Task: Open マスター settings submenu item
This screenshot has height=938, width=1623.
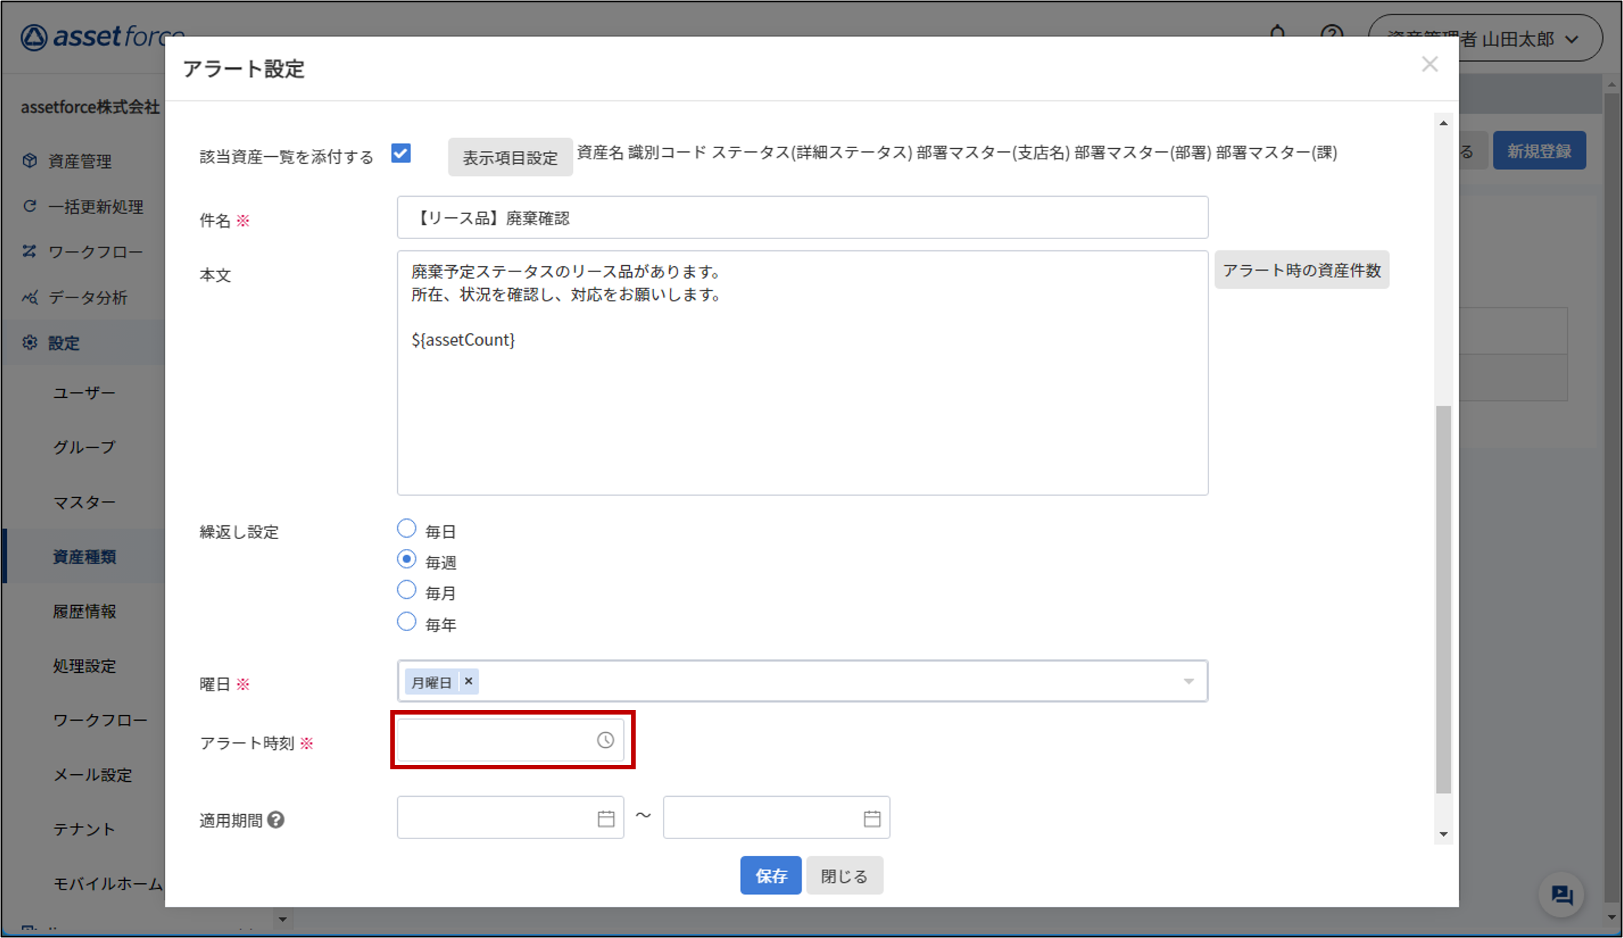Action: click(83, 502)
